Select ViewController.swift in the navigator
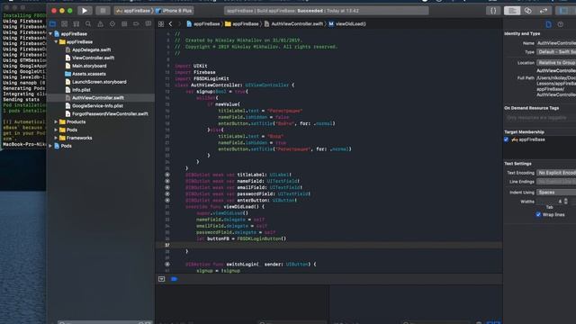The height and width of the screenshot is (324, 576). coord(93,58)
